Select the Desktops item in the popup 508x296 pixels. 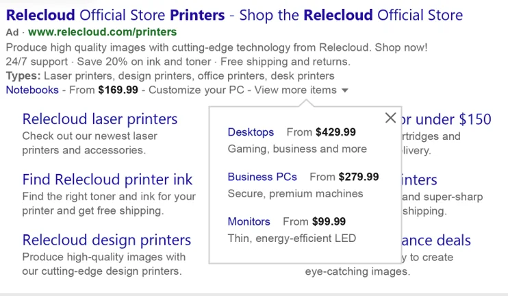point(251,132)
